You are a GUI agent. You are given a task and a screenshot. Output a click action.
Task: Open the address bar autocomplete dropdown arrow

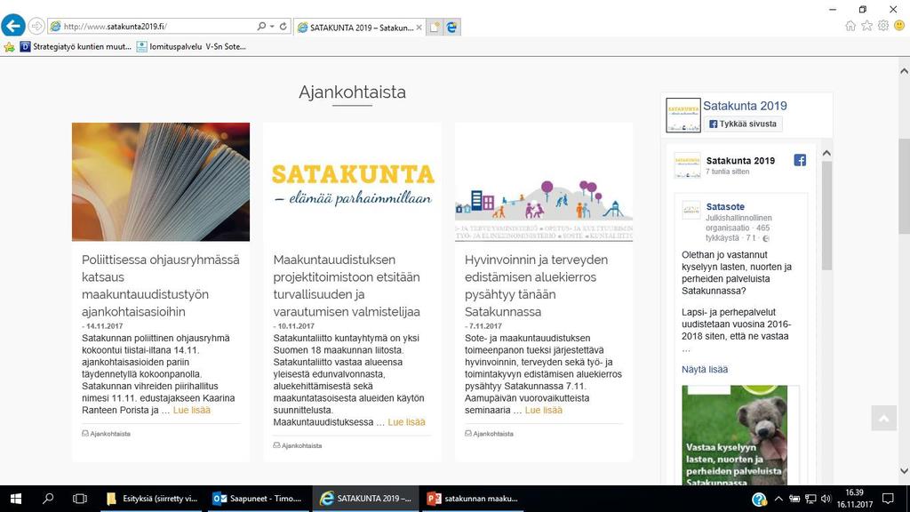point(272,26)
